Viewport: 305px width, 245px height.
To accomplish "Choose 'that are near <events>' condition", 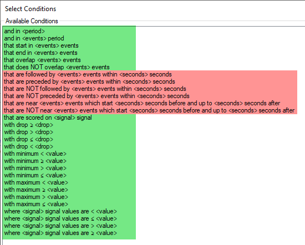I will click(x=142, y=103).
